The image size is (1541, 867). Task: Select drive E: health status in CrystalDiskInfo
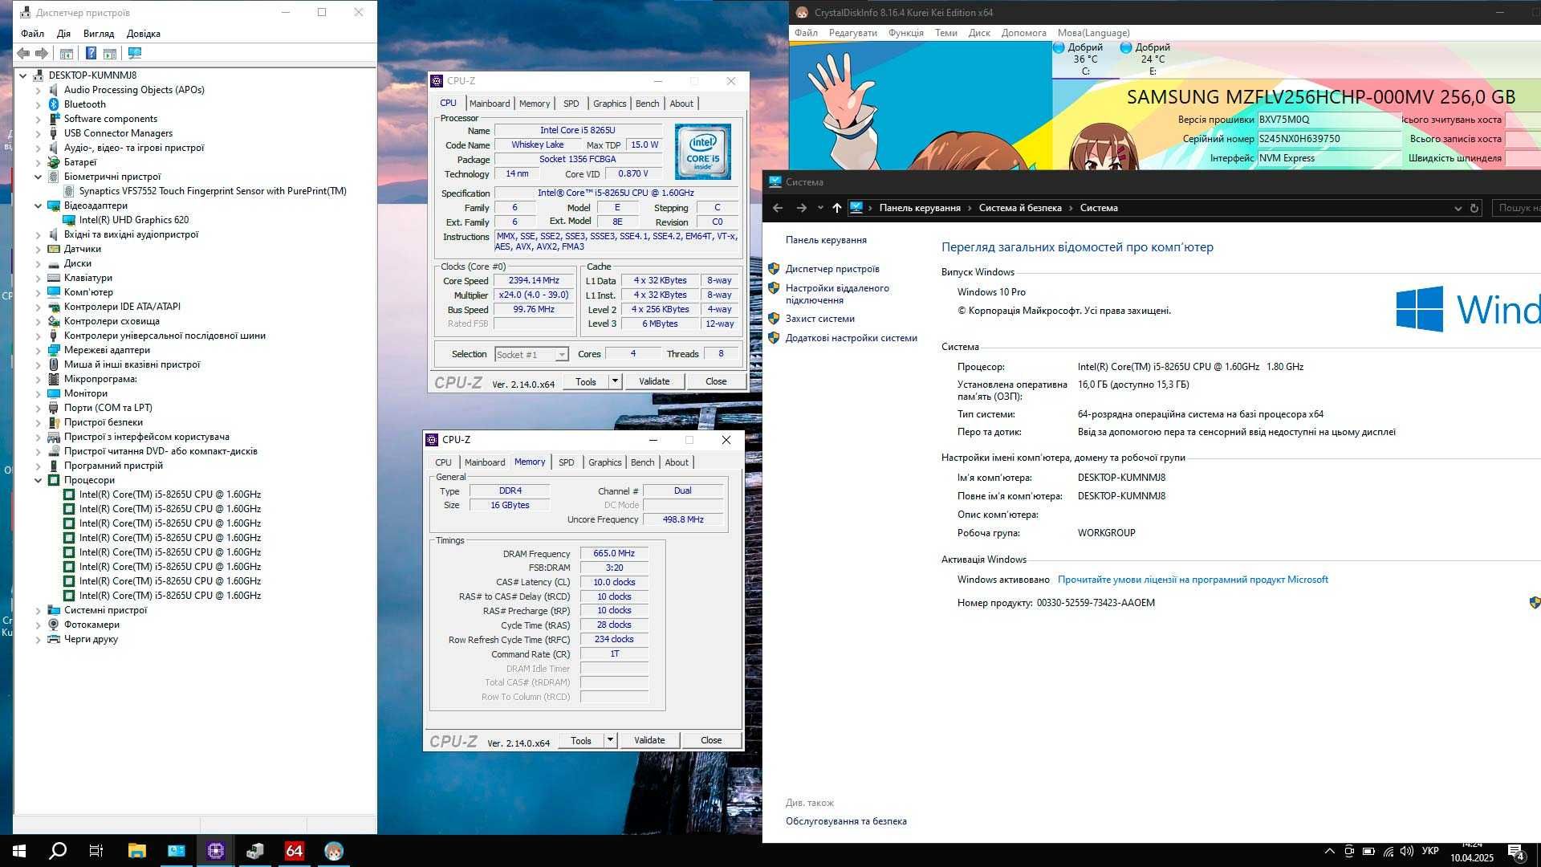click(1153, 59)
